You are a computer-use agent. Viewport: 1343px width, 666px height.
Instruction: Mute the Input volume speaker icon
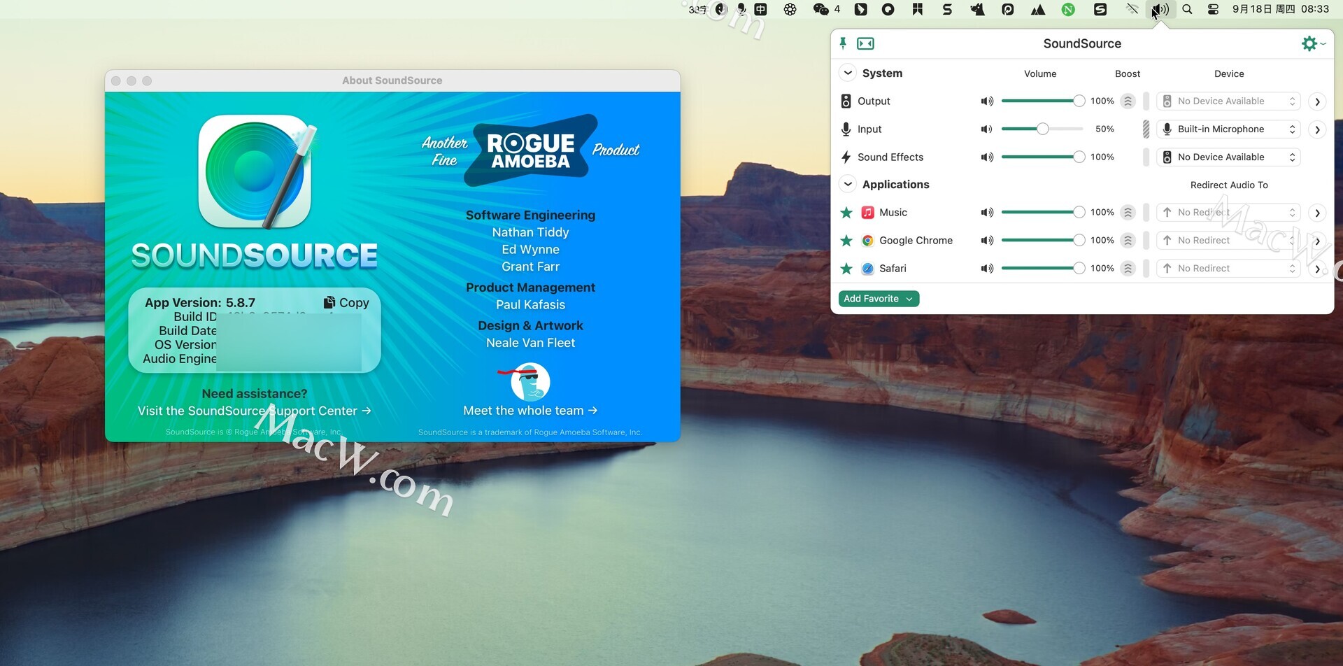(987, 129)
